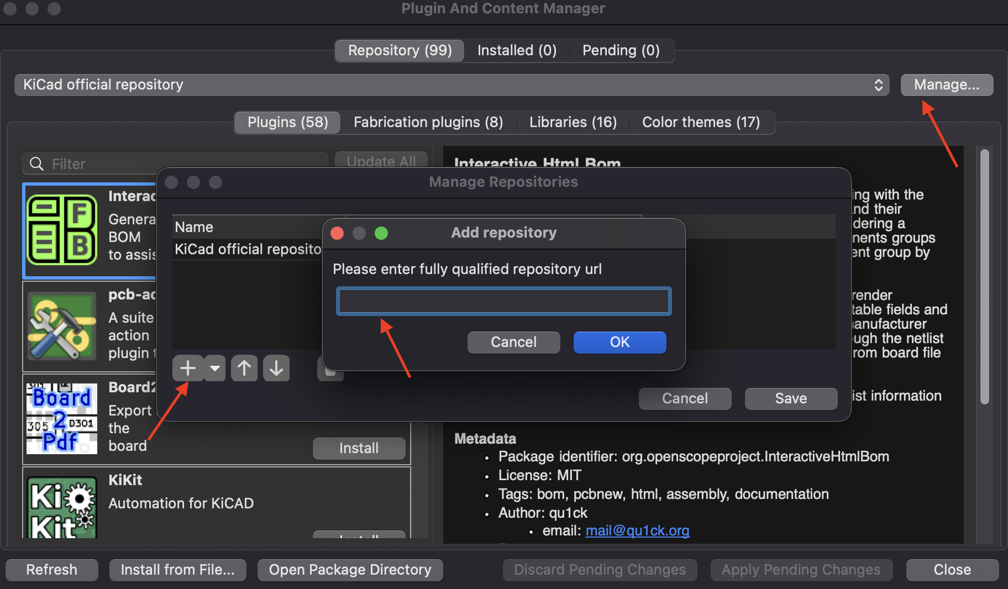Select the Interactive Html Bom plugin icon
The image size is (1008, 589).
coord(61,230)
